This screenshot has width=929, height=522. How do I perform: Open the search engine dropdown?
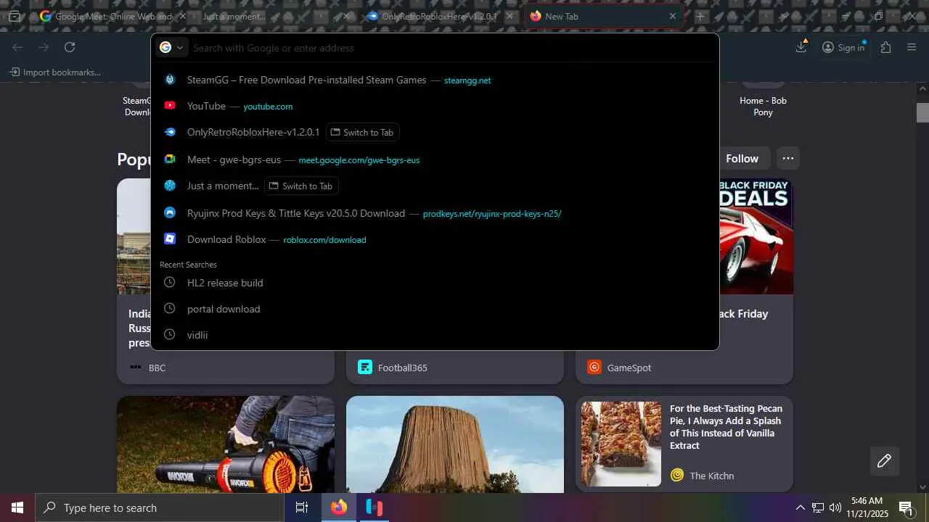172,47
